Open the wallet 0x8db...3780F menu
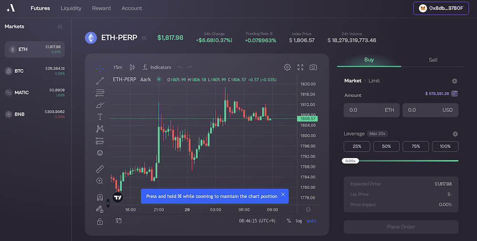Viewport: 477px width, 241px height. point(441,8)
